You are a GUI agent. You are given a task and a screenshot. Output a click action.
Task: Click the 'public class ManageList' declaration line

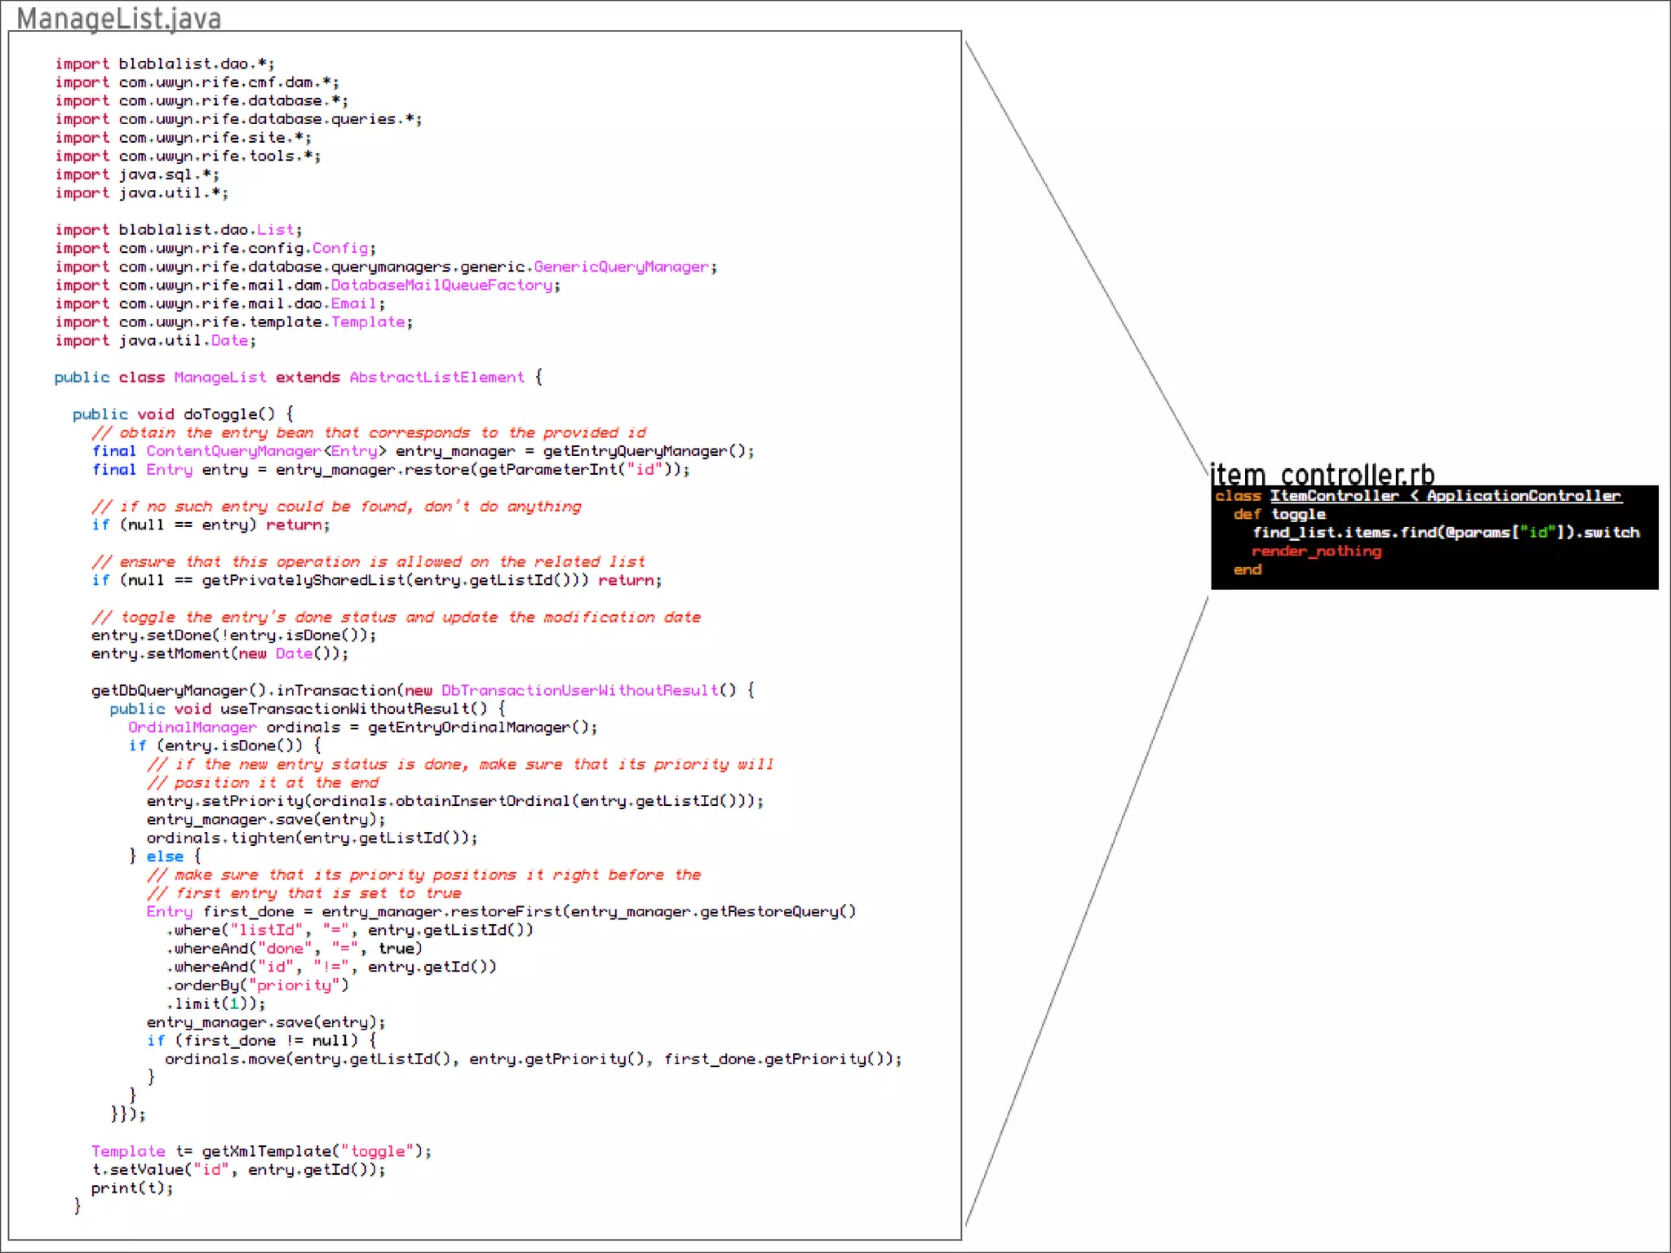(x=299, y=378)
